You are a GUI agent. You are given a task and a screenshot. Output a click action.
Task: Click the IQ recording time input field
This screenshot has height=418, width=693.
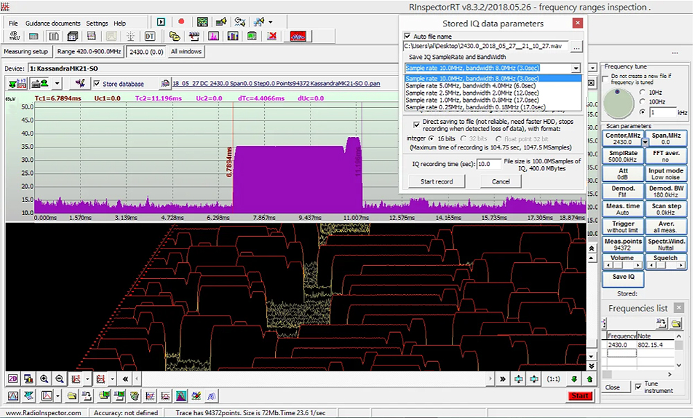[489, 164]
